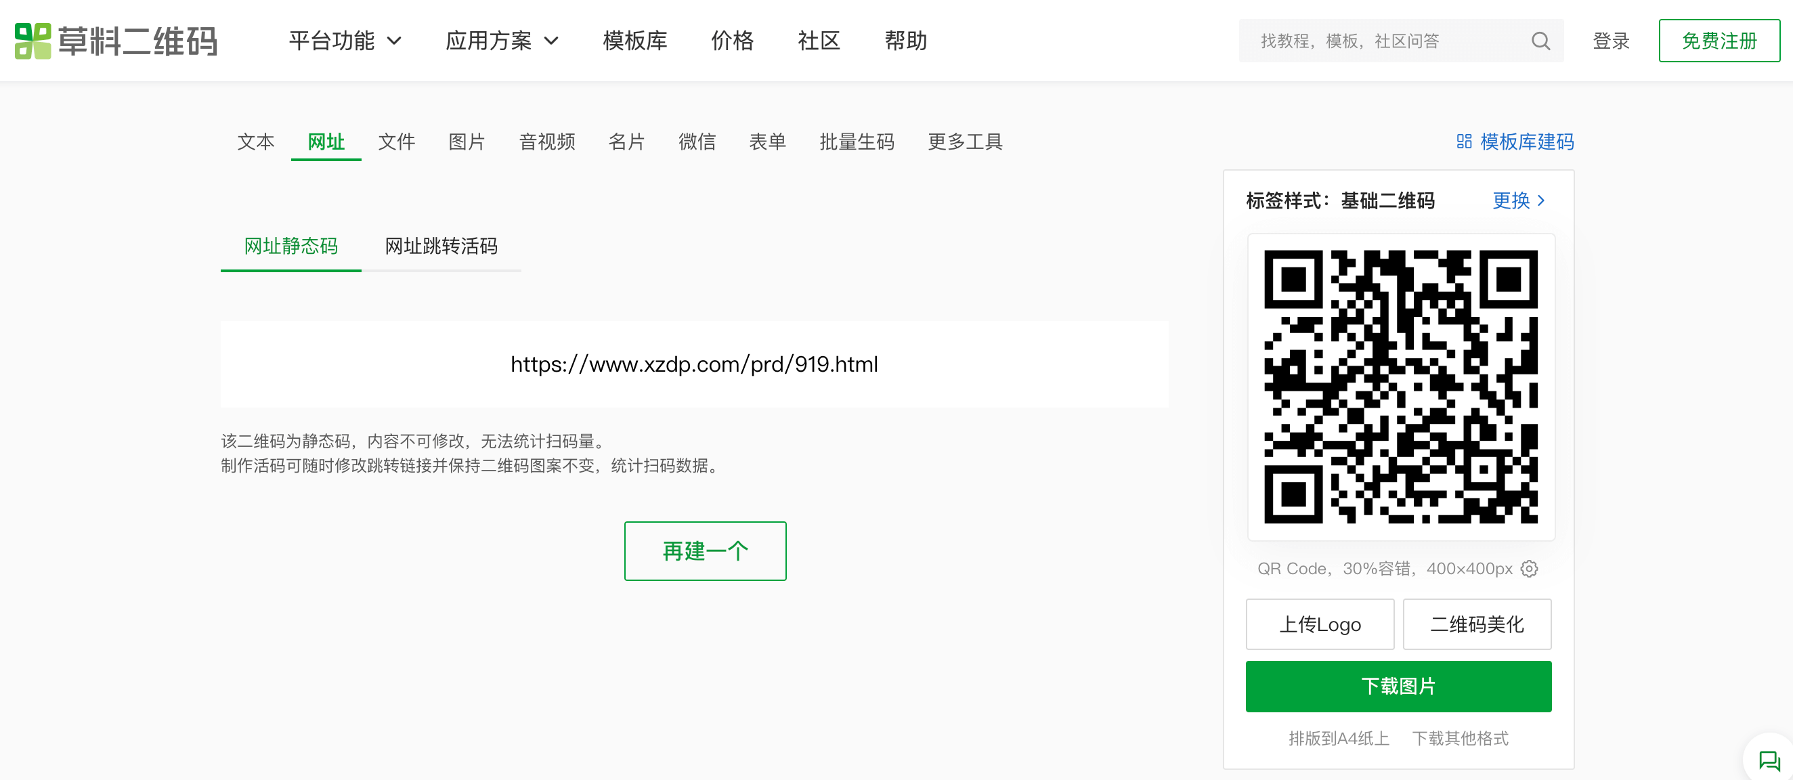This screenshot has height=780, width=1793.
Task: Click the 草料二维码 logo icon
Action: click(x=33, y=41)
